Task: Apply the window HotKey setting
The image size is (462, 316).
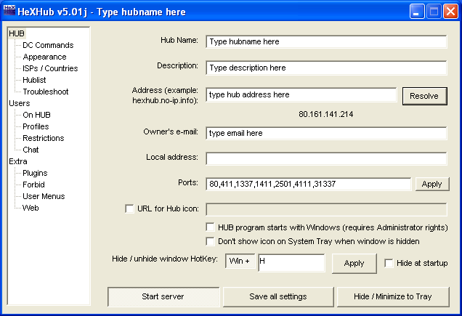Action: click(x=354, y=263)
